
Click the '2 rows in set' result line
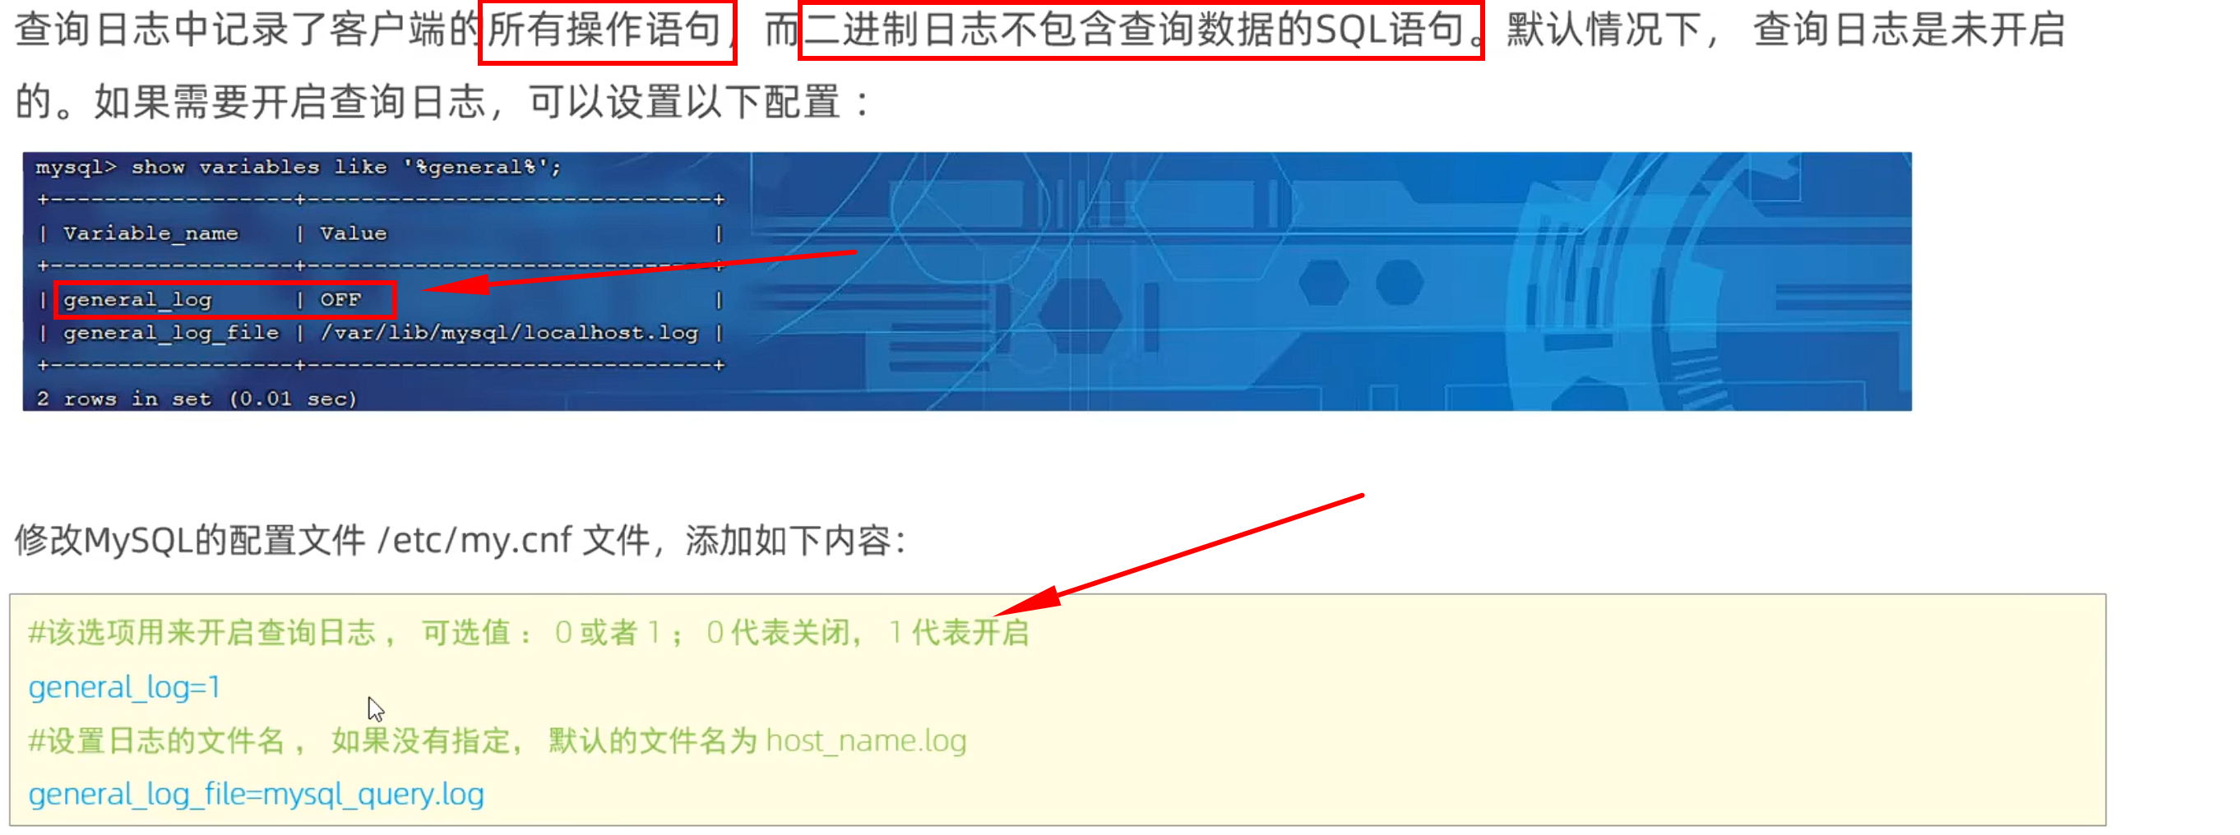pos(197,399)
